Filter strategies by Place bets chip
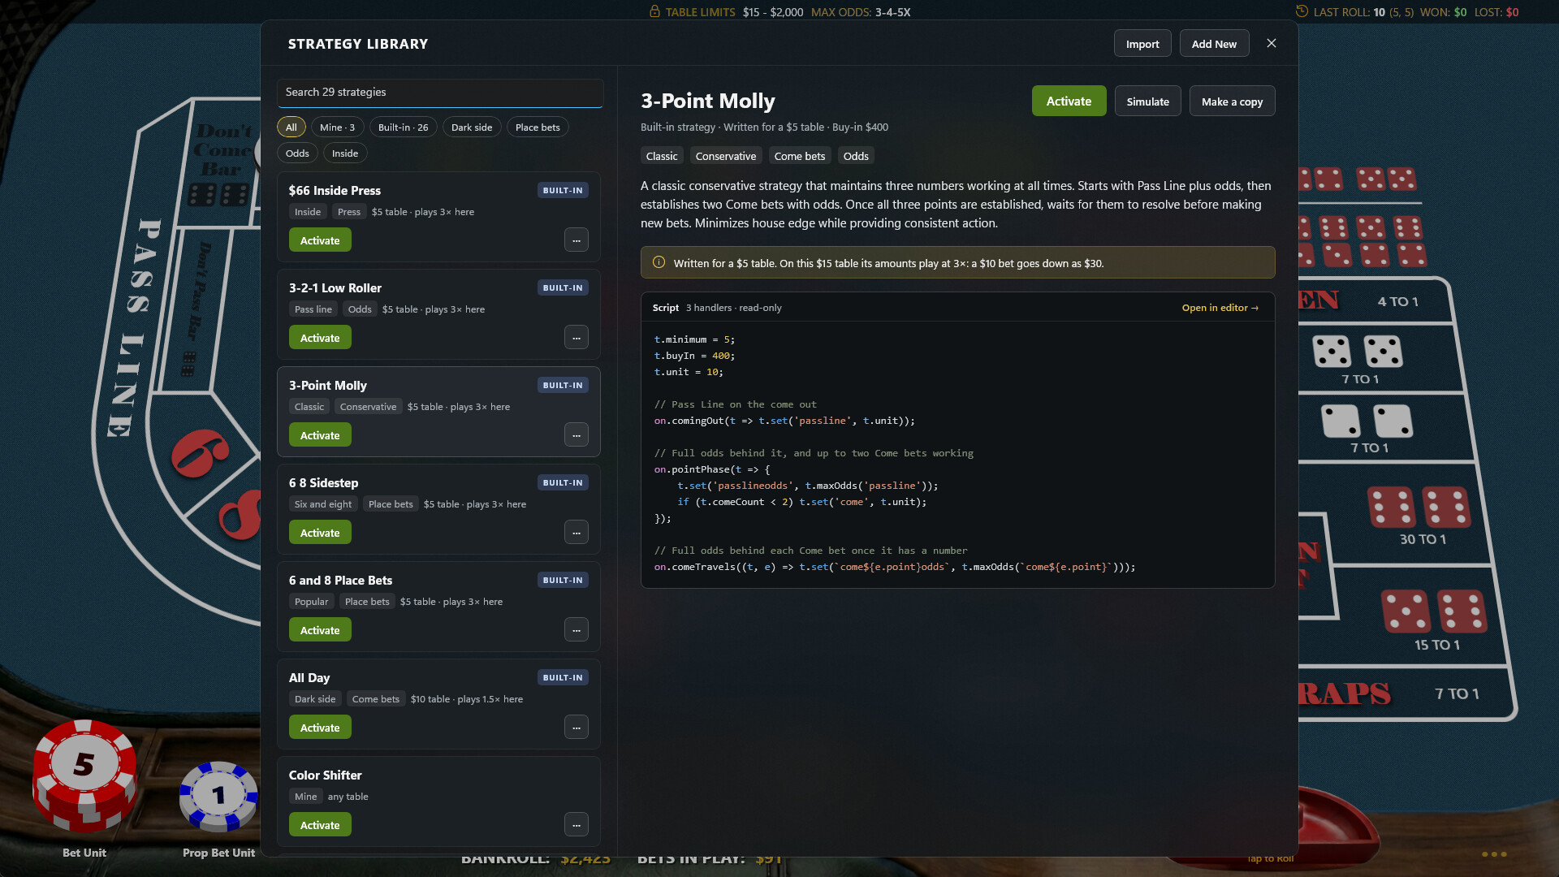 (538, 127)
